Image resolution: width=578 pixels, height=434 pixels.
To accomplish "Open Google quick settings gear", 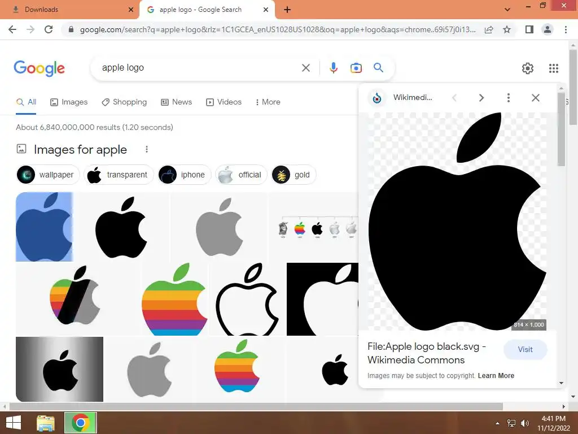I will point(528,68).
